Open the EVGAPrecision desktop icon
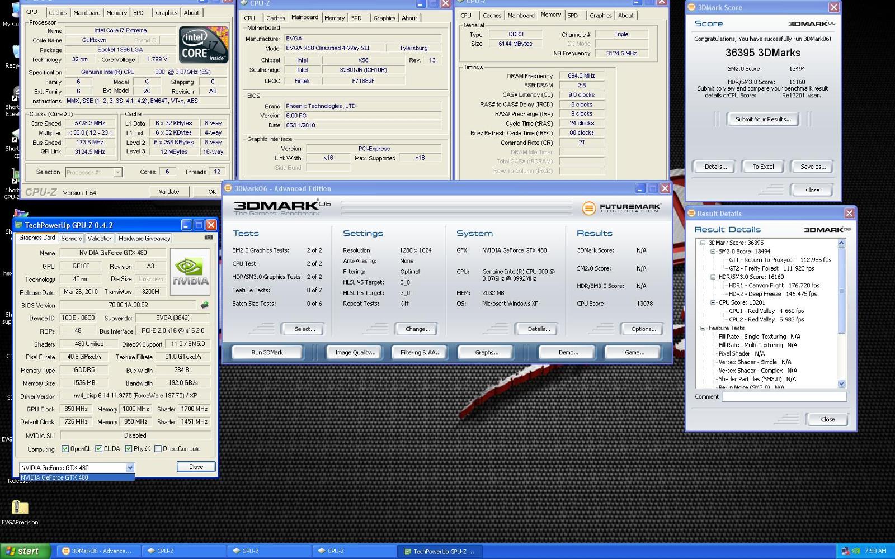The height and width of the screenshot is (559, 895). (x=20, y=511)
